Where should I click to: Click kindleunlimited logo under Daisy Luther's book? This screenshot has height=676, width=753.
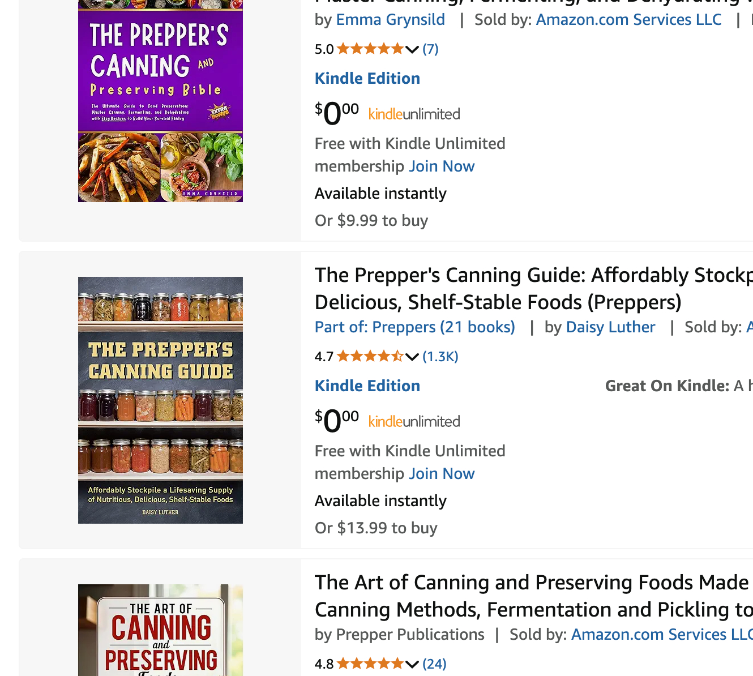click(414, 422)
